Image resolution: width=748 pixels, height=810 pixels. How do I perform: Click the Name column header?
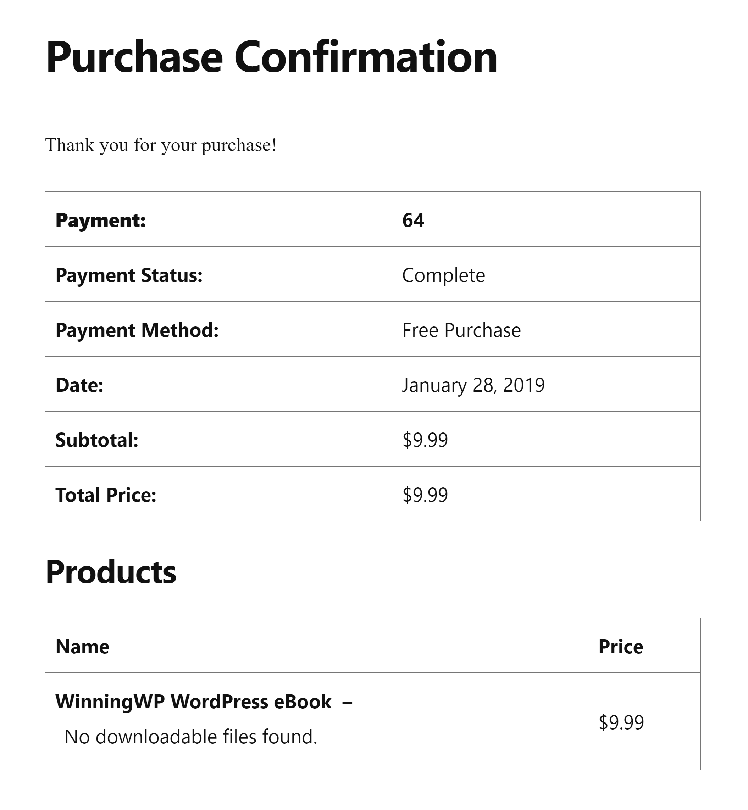[x=82, y=647]
